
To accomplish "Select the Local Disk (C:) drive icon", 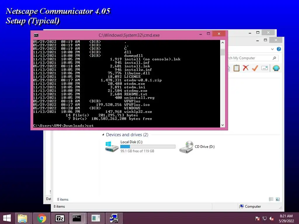I will pyautogui.click(x=112, y=146).
